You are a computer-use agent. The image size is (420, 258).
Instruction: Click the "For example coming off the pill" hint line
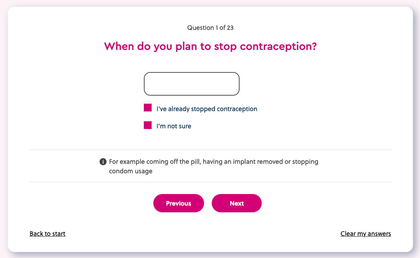coord(214,162)
